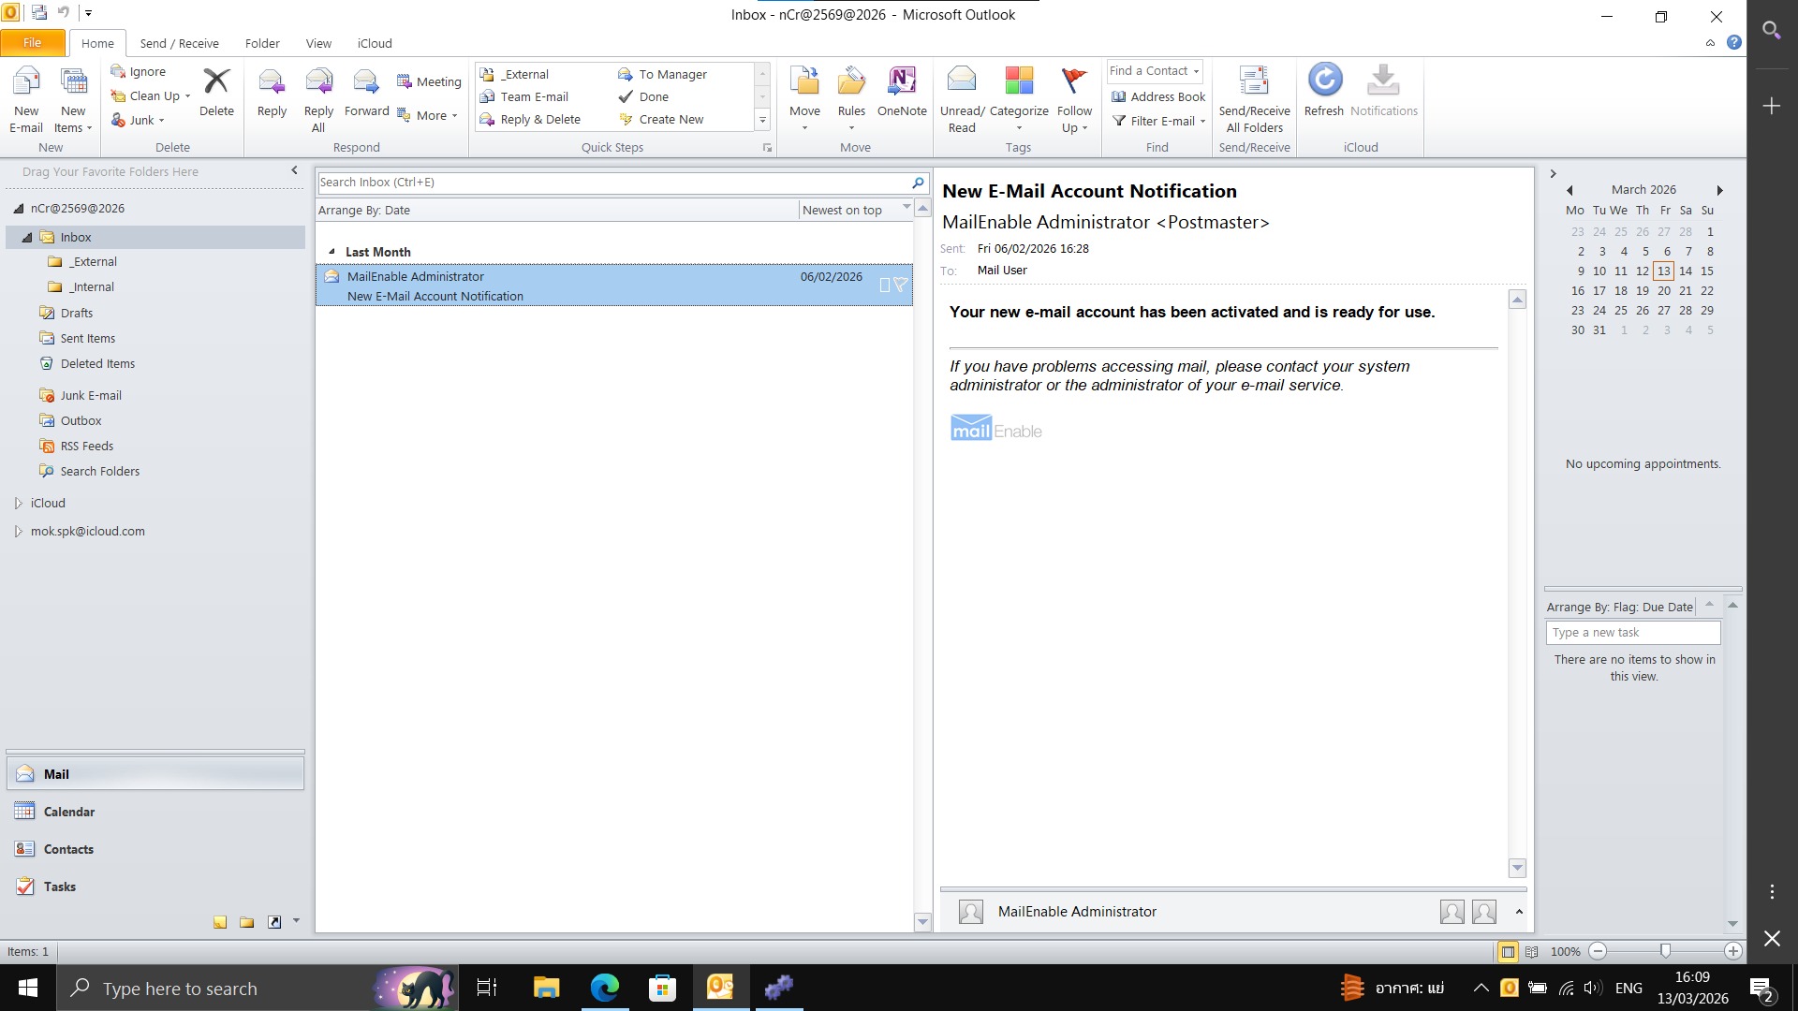1798x1011 pixels.
Task: Switch to Calendar in navigation pane
Action: (68, 812)
